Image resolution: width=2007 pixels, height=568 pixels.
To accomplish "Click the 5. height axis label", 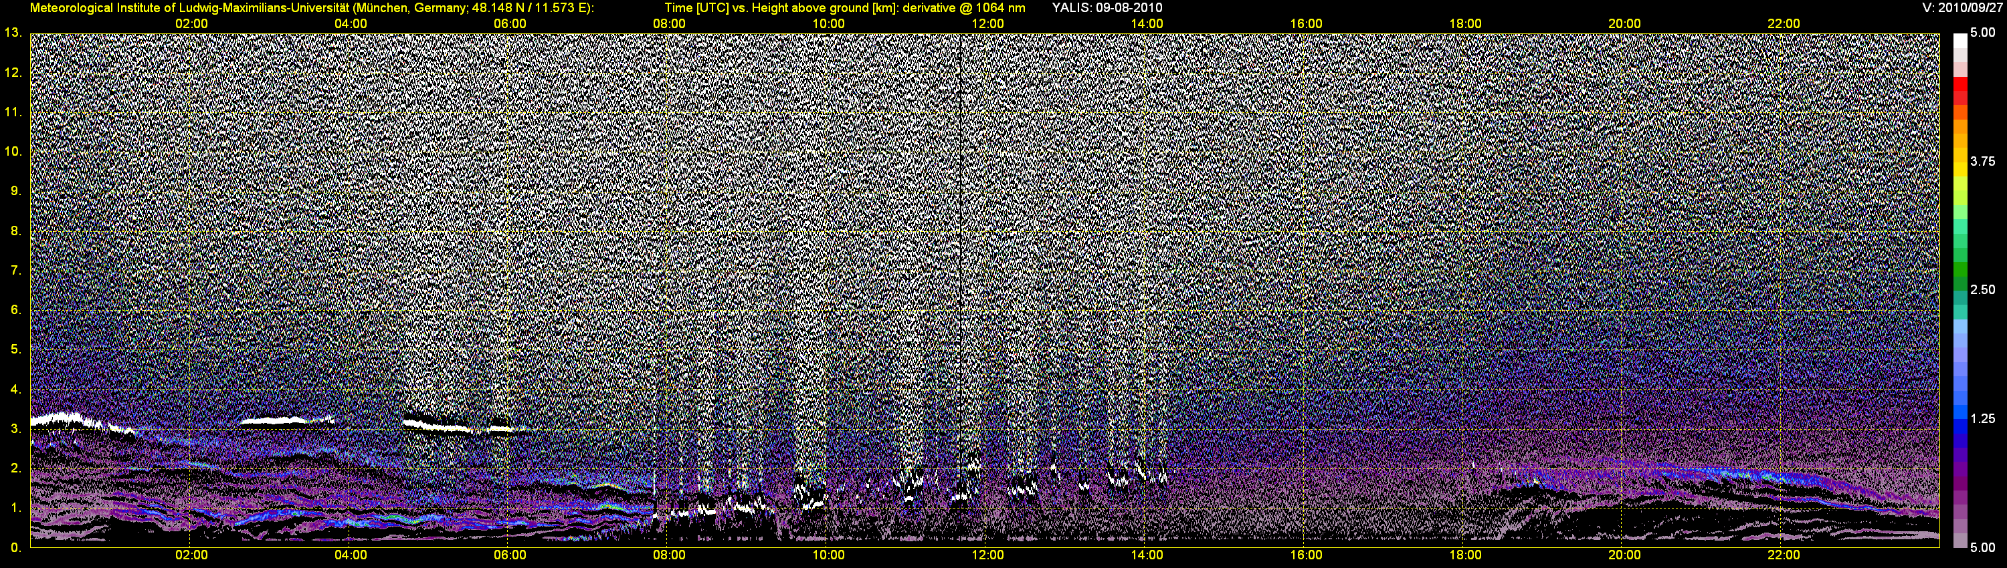I will tap(15, 349).
